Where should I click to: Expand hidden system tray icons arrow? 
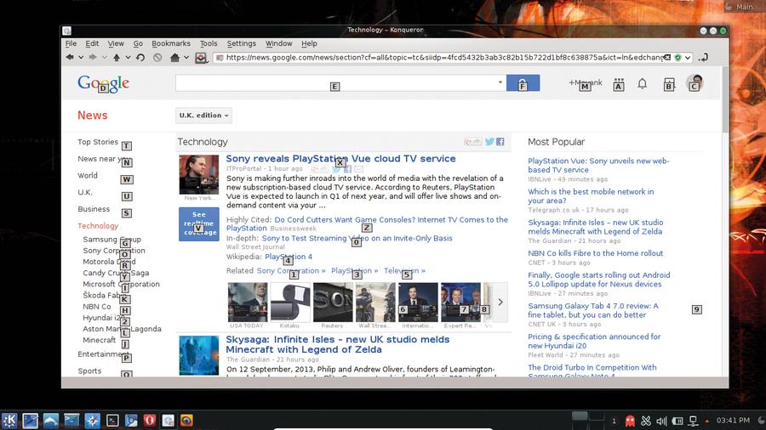[x=707, y=421]
